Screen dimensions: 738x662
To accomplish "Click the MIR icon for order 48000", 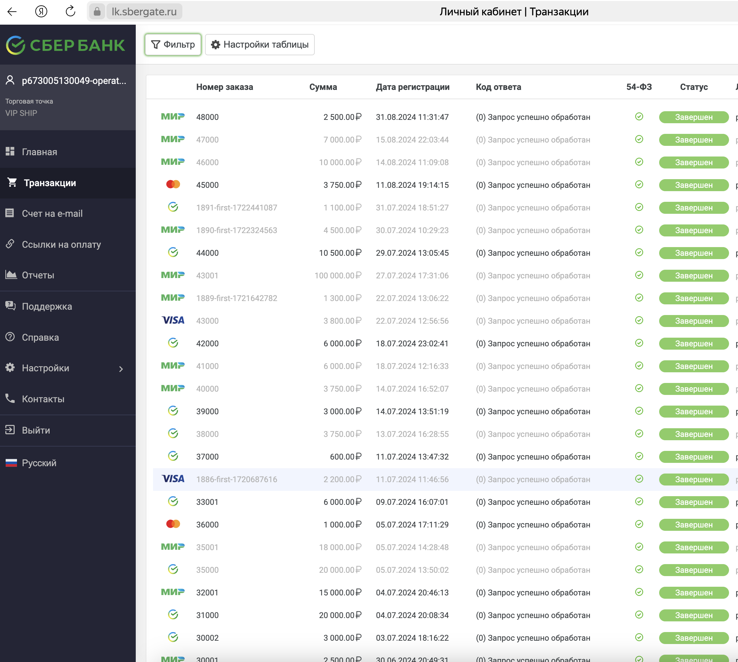I will (173, 117).
